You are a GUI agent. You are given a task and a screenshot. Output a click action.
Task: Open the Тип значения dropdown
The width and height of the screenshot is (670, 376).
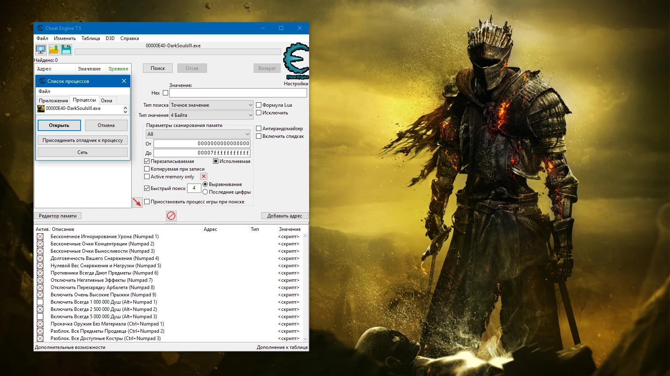(x=211, y=115)
